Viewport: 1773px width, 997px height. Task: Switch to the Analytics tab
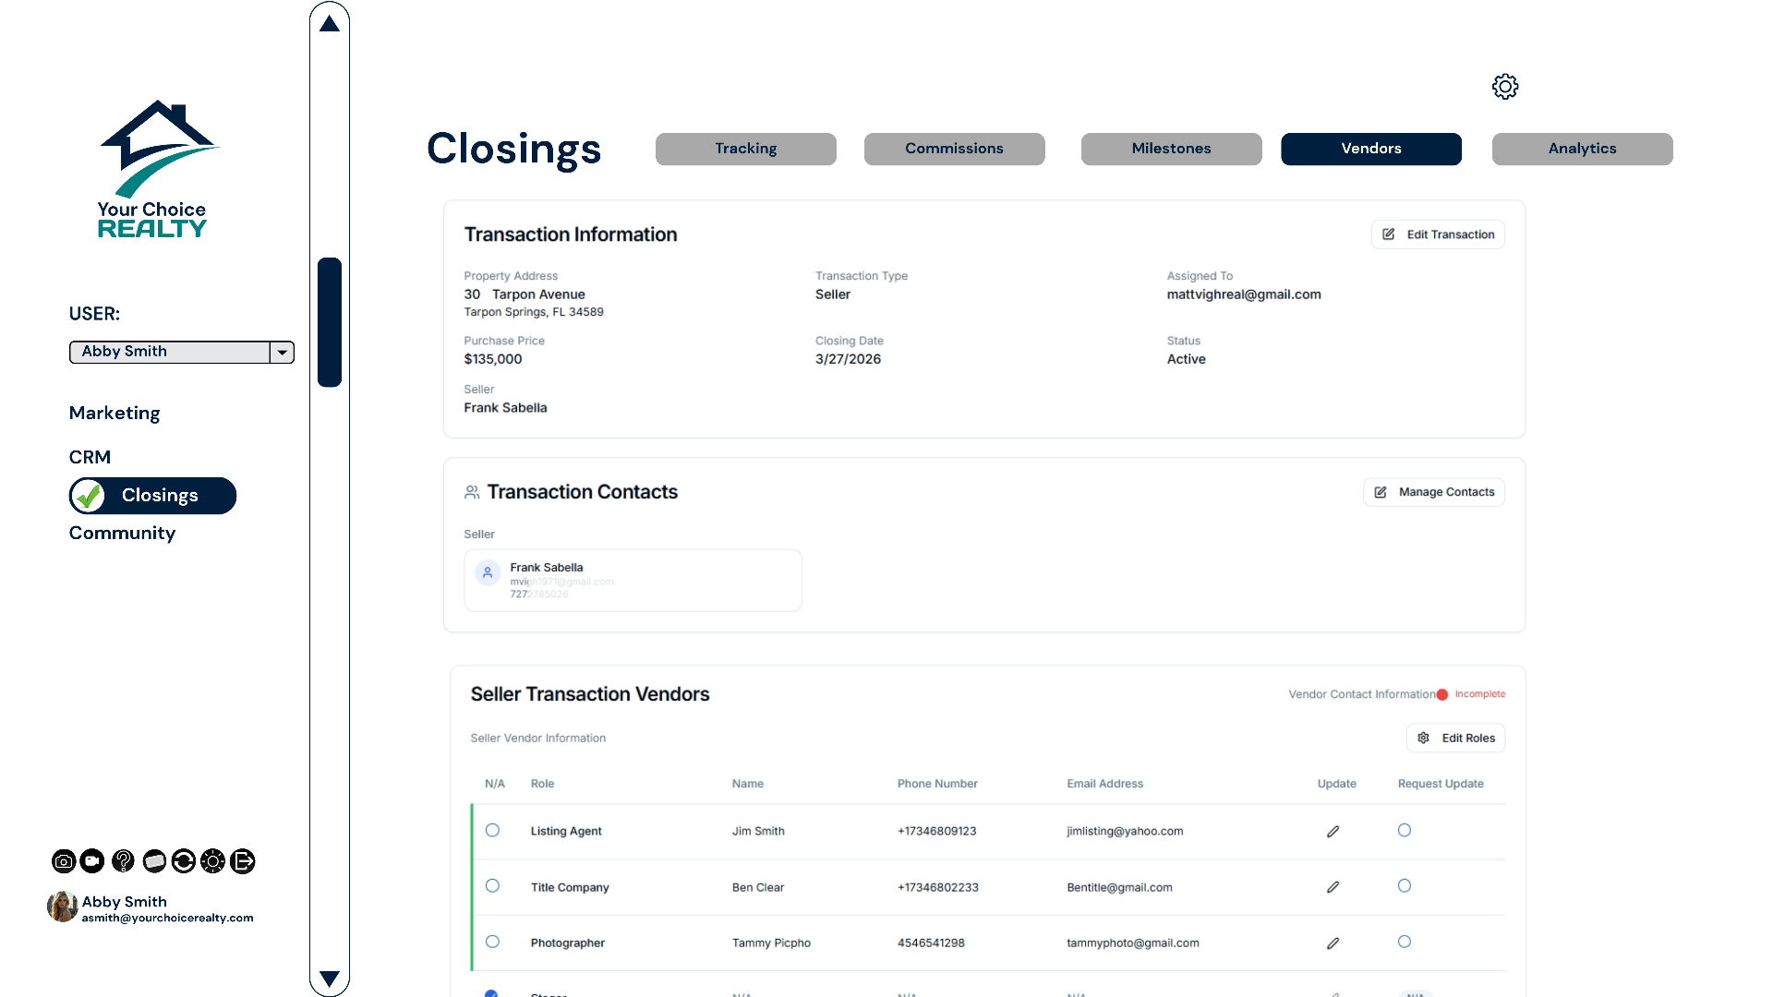click(1582, 149)
